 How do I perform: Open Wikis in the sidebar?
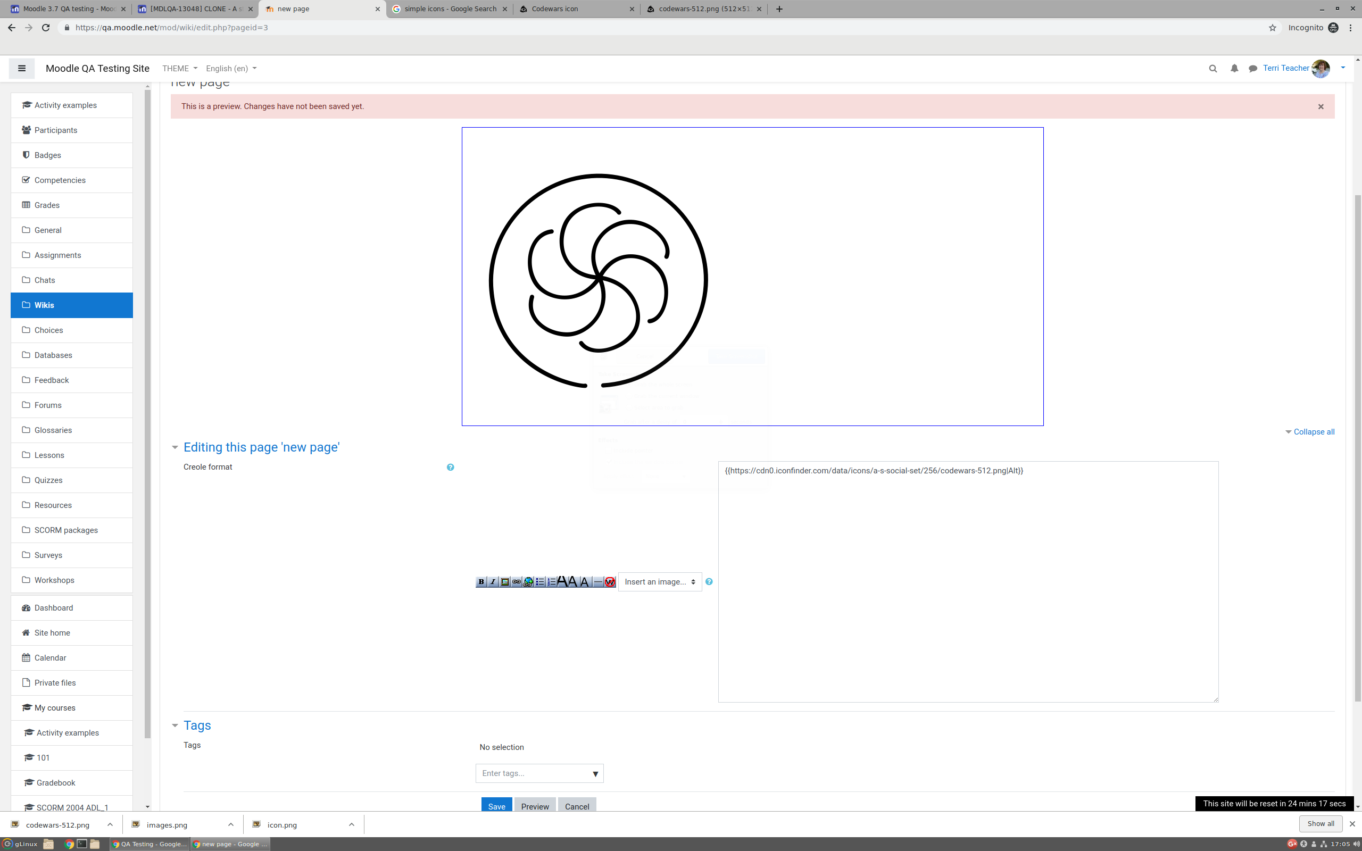tap(71, 305)
